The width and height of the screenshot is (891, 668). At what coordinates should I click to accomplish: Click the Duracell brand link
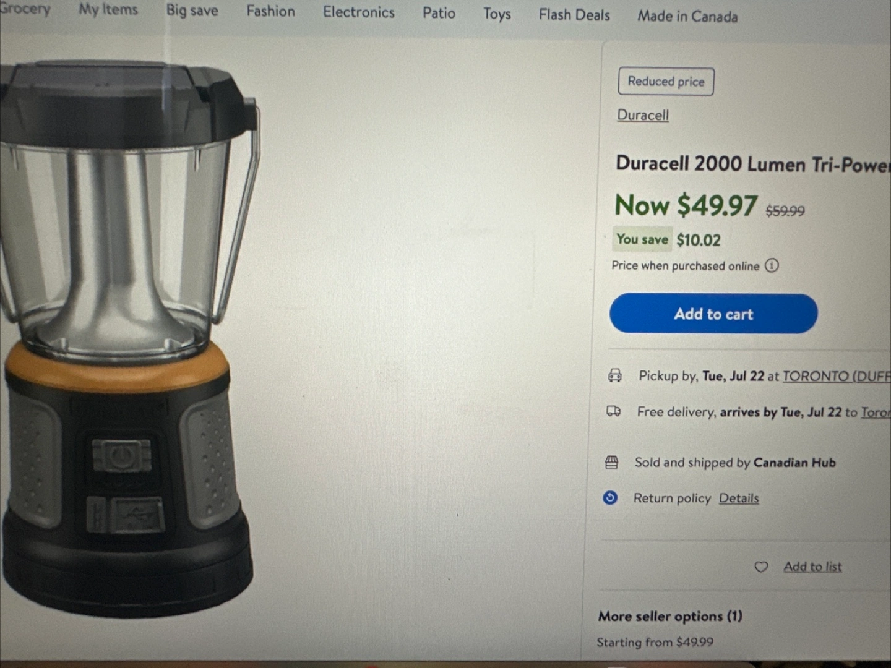pyautogui.click(x=643, y=115)
